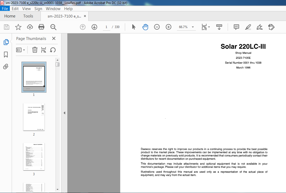This screenshot has width=286, height=193.
Task: Save the file with the floppy disk icon
Action: coord(7,27)
